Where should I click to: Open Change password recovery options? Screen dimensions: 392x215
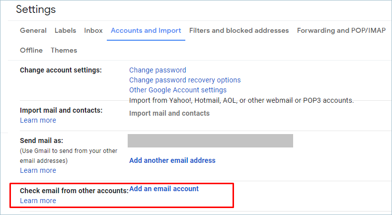(x=185, y=80)
